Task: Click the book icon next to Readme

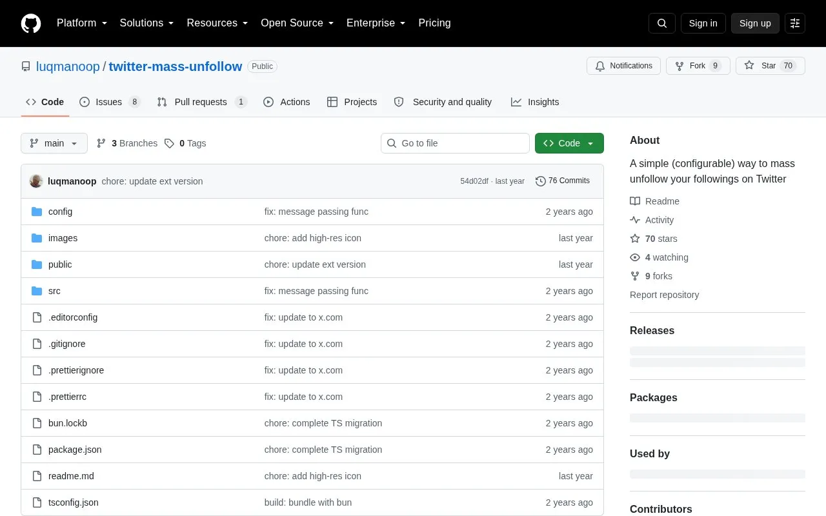Action: 635,201
